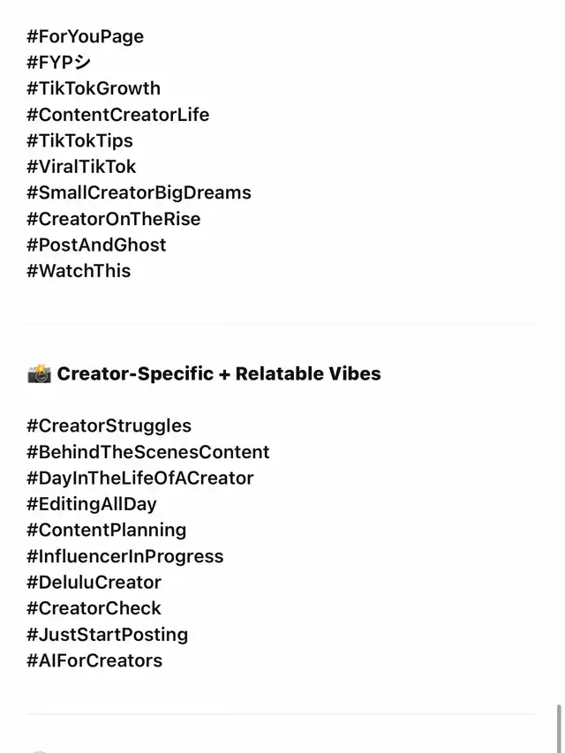Select the #ViralTikTok hashtag
This screenshot has width=565, height=753.
(x=81, y=167)
